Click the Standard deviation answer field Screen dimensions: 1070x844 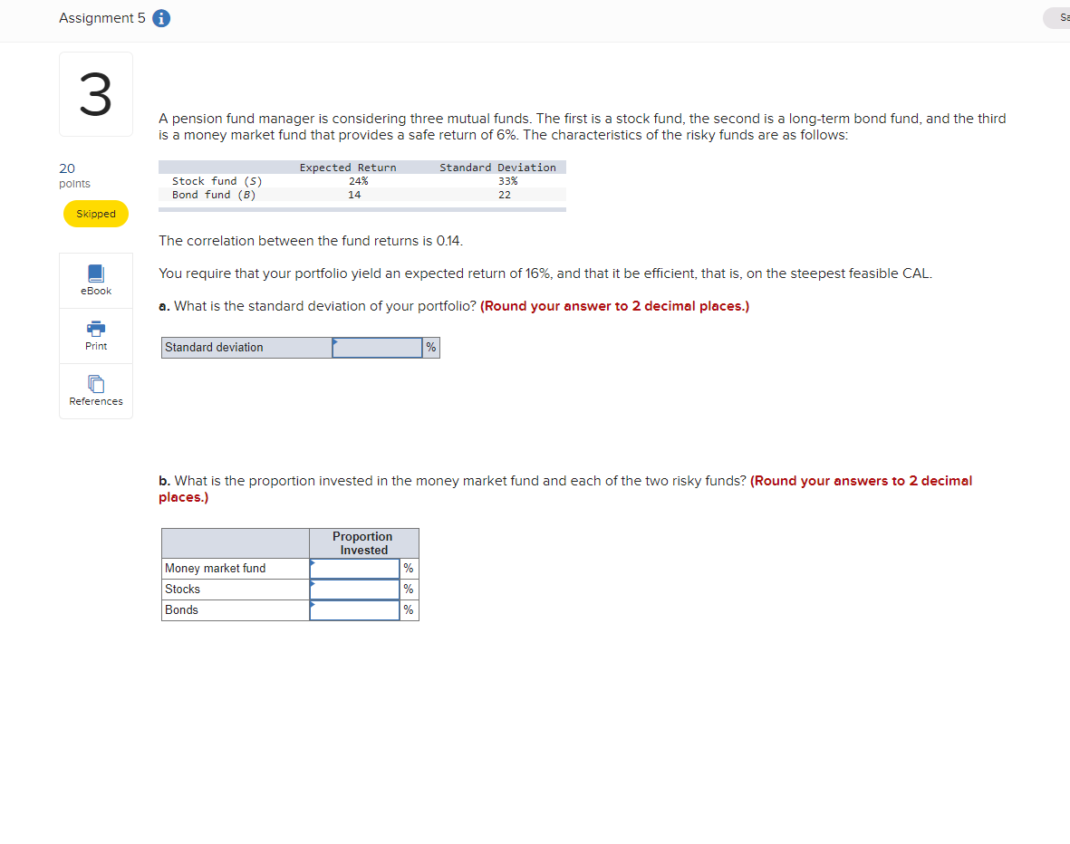tap(378, 347)
